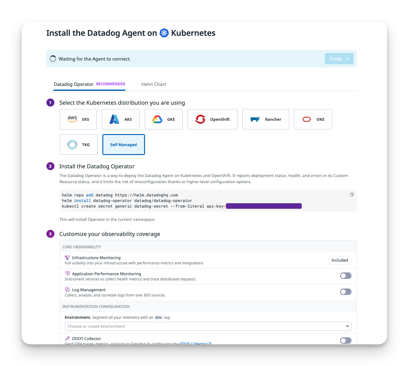Choose the Rancher distribution
This screenshot has height=366, width=409.
click(x=265, y=119)
